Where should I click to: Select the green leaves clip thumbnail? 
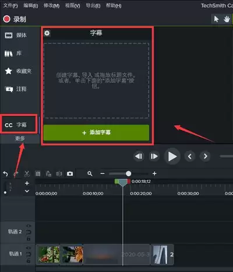[x=48, y=254]
